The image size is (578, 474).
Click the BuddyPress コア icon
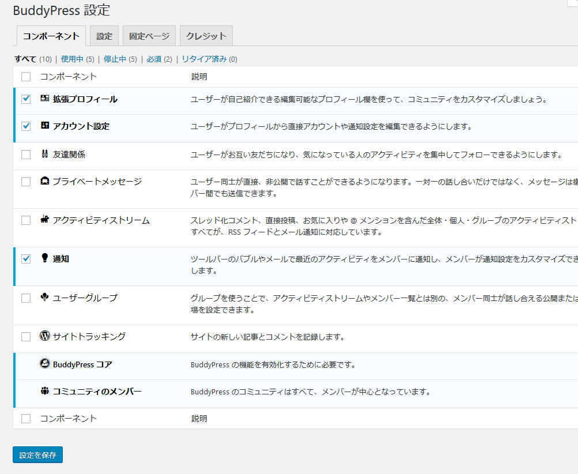(x=44, y=364)
